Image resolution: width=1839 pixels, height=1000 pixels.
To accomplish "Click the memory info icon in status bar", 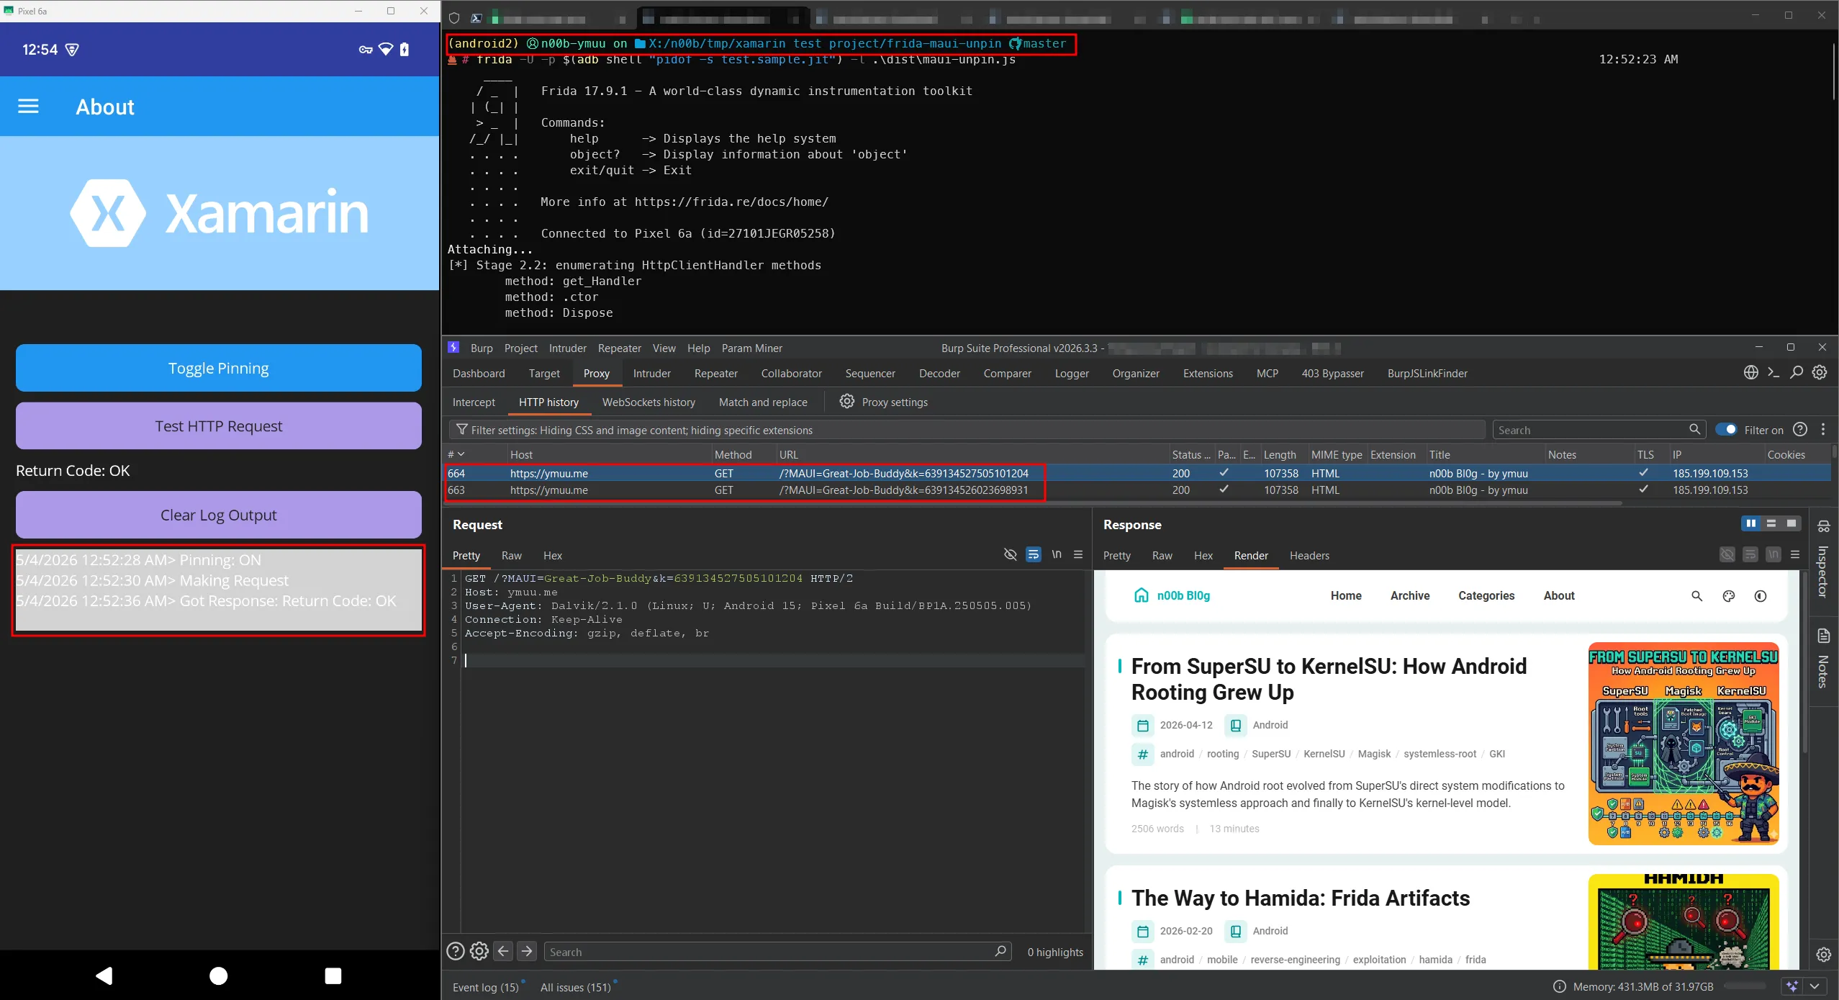I will point(1560,986).
